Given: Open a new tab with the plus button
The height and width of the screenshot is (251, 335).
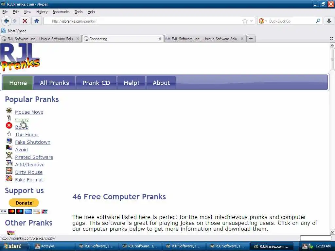Looking at the screenshot, I should click(x=251, y=39).
